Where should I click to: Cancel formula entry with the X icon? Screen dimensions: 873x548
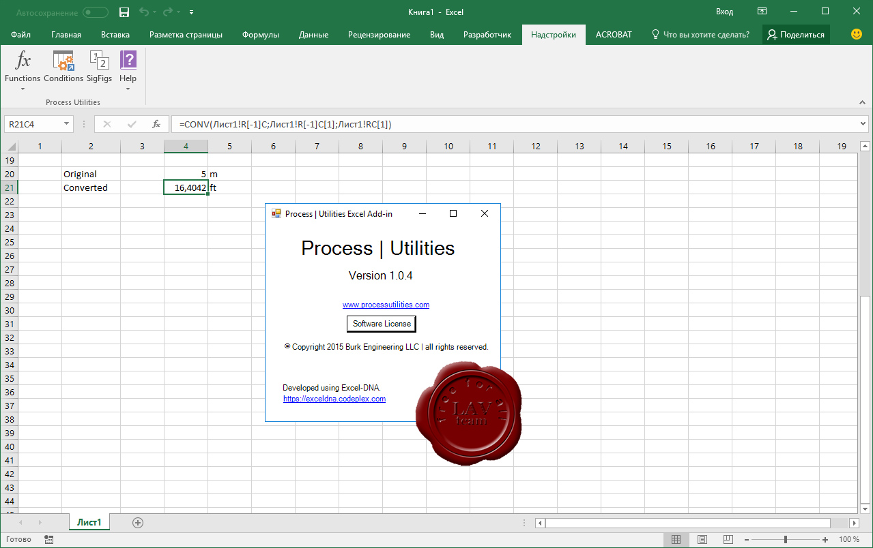pyautogui.click(x=107, y=124)
